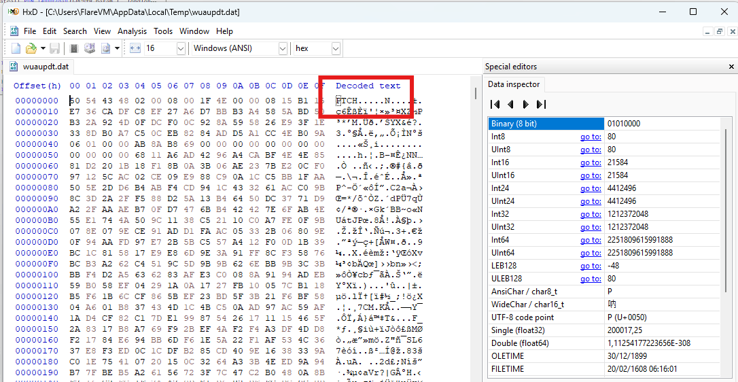738x382 pixels.
Task: Open the Windows (ANSI) charset dropdown
Action: (283, 48)
